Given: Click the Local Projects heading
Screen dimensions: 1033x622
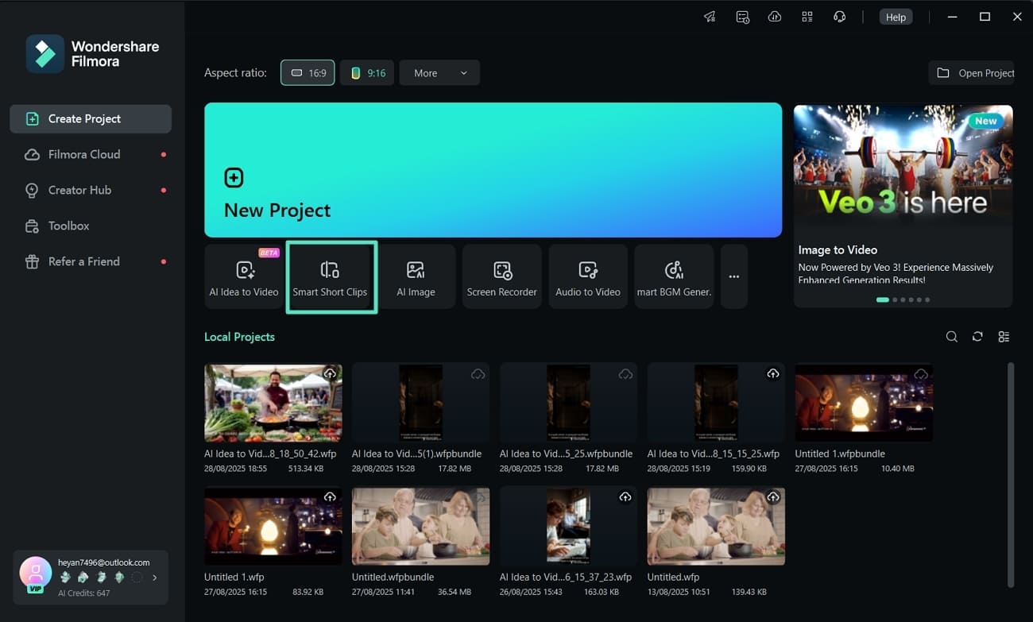Looking at the screenshot, I should (x=239, y=337).
